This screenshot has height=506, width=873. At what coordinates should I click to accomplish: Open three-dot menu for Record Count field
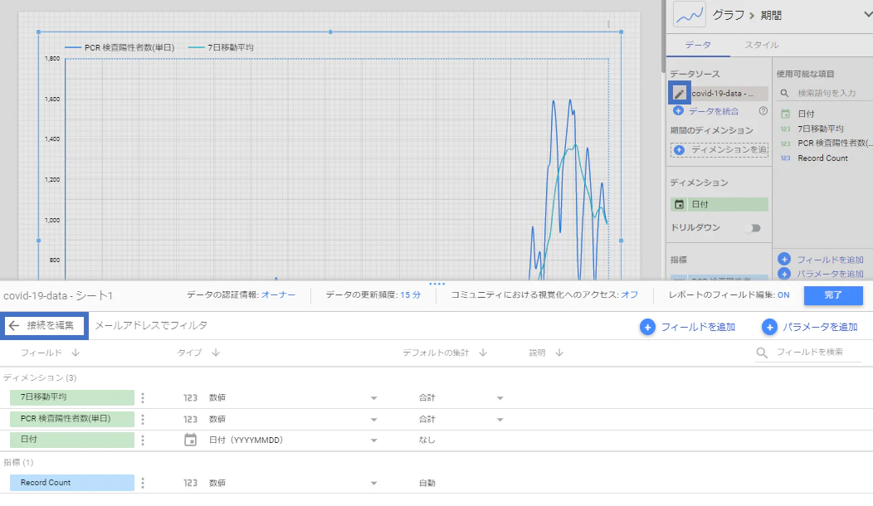(x=143, y=483)
